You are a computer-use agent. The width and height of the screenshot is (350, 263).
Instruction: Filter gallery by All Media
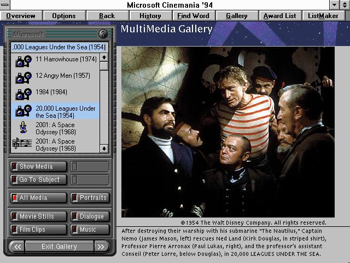[38, 198]
